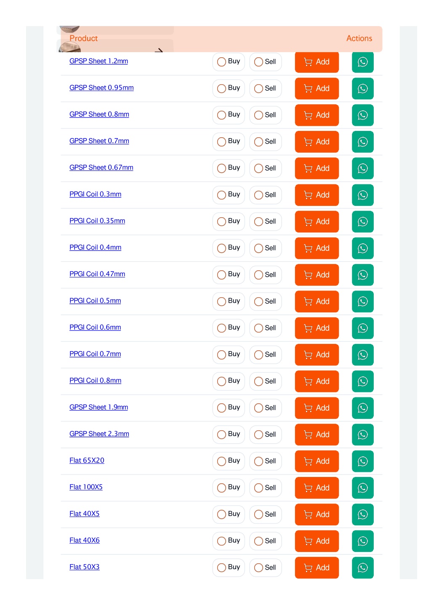Select Sell option for PPGI Coil 0.47mm
Screen dimensions: 431x610
[x=265, y=274]
